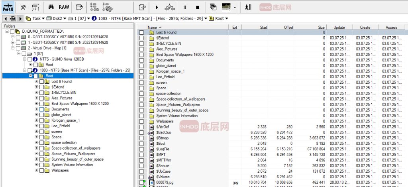408x187 pixels.
Task: Click the binoculars search icon
Action: coord(51,7)
